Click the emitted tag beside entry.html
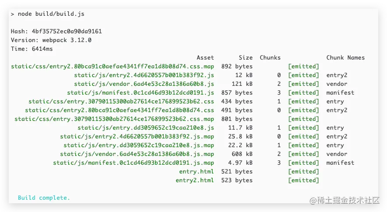The height and width of the screenshot is (212, 387). (303, 172)
